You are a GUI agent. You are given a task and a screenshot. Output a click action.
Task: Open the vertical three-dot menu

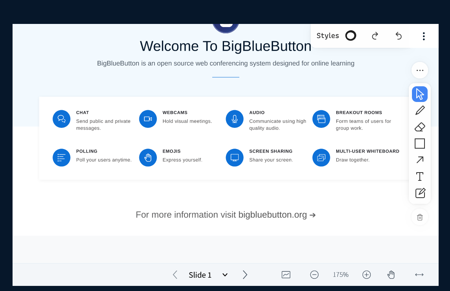[424, 36]
